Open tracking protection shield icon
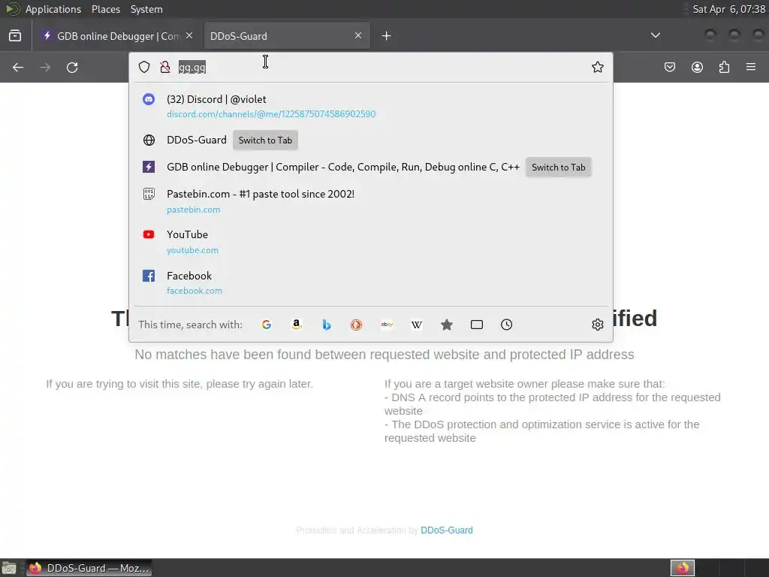 pyautogui.click(x=144, y=67)
